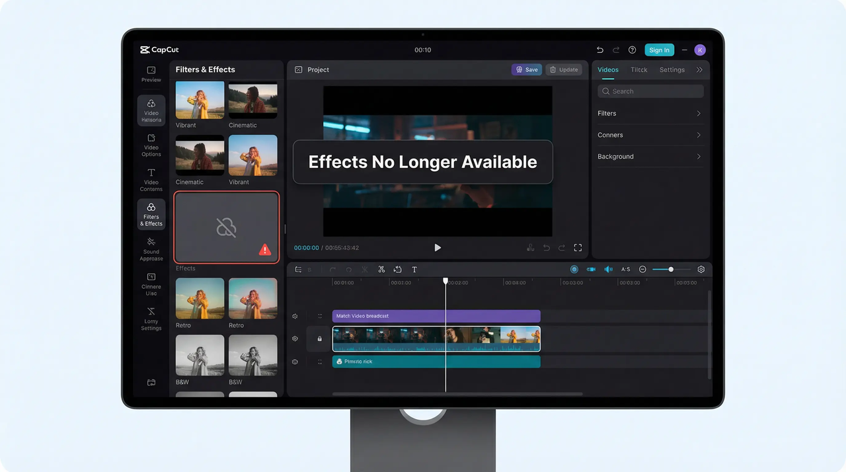Select the Text tool above the timeline
The width and height of the screenshot is (846, 472).
414,269
